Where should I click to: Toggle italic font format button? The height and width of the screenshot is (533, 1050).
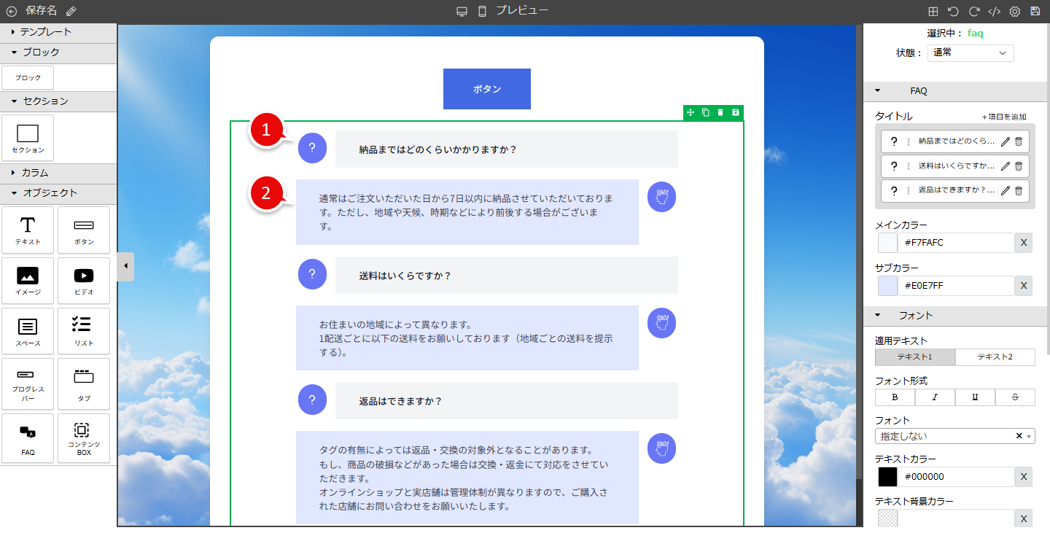(x=935, y=397)
